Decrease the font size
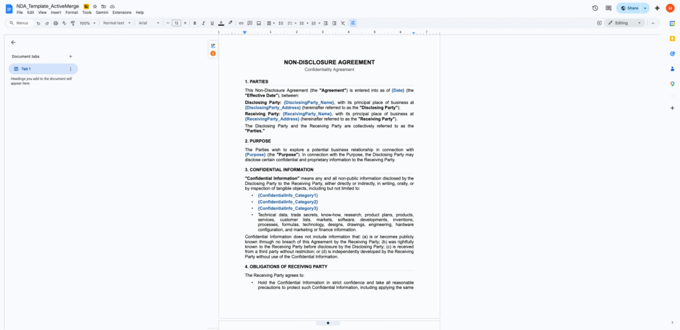Viewport: 680px width, 330px height. click(167, 23)
